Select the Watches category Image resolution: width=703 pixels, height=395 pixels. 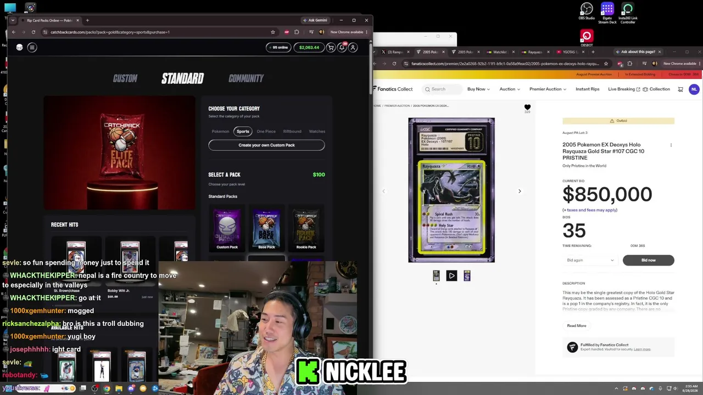tap(317, 132)
